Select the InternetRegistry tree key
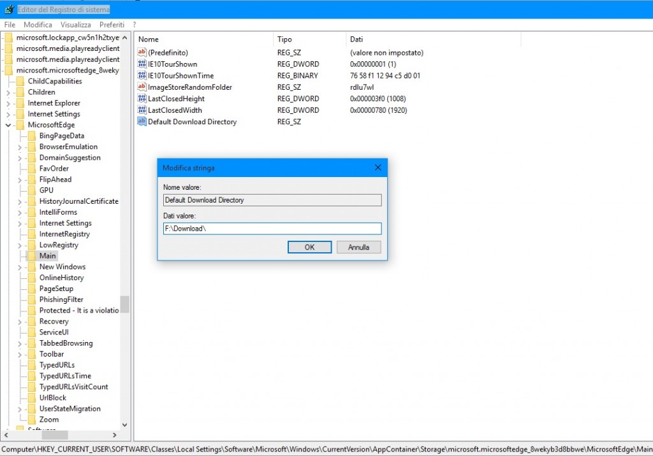This screenshot has height=456, width=653. pos(64,234)
